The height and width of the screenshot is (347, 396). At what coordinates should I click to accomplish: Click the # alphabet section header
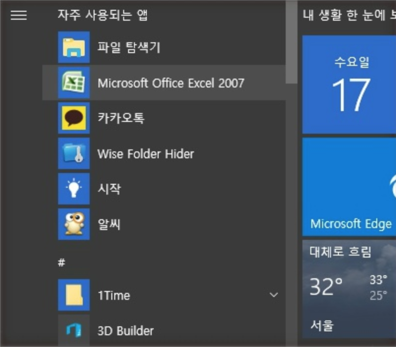[62, 262]
